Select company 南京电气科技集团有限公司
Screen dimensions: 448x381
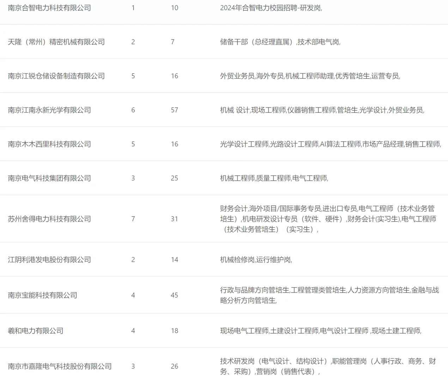click(x=49, y=178)
